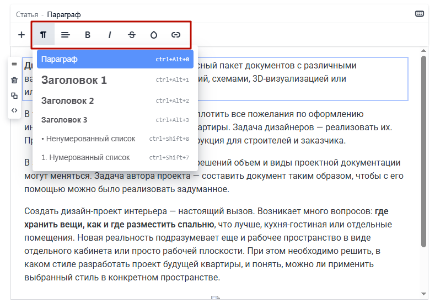
Task: Click the plus icon to add a block
Action: tap(22, 35)
